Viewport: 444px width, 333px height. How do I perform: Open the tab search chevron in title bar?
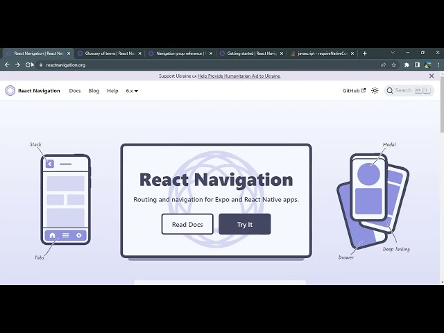(393, 53)
